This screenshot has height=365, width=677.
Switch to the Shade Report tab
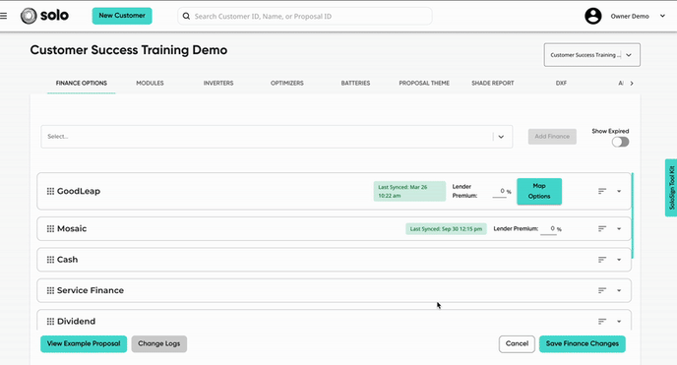tap(493, 83)
